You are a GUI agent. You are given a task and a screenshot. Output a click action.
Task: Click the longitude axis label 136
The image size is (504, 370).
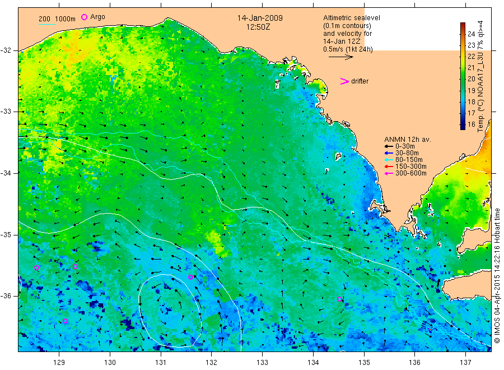click(x=414, y=363)
